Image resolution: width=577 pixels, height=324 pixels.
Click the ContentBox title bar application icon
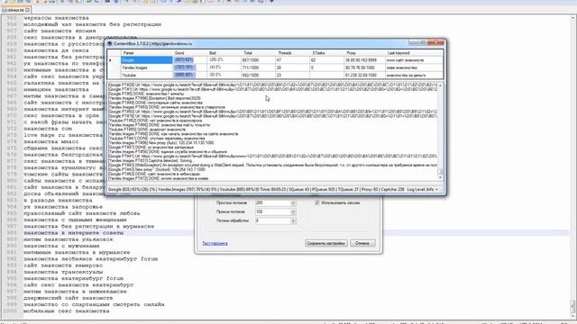coord(110,44)
